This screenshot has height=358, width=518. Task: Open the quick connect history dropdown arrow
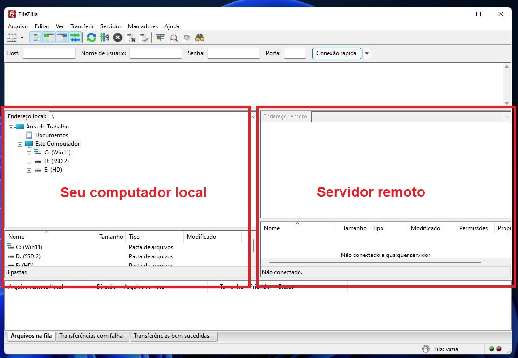(x=367, y=53)
